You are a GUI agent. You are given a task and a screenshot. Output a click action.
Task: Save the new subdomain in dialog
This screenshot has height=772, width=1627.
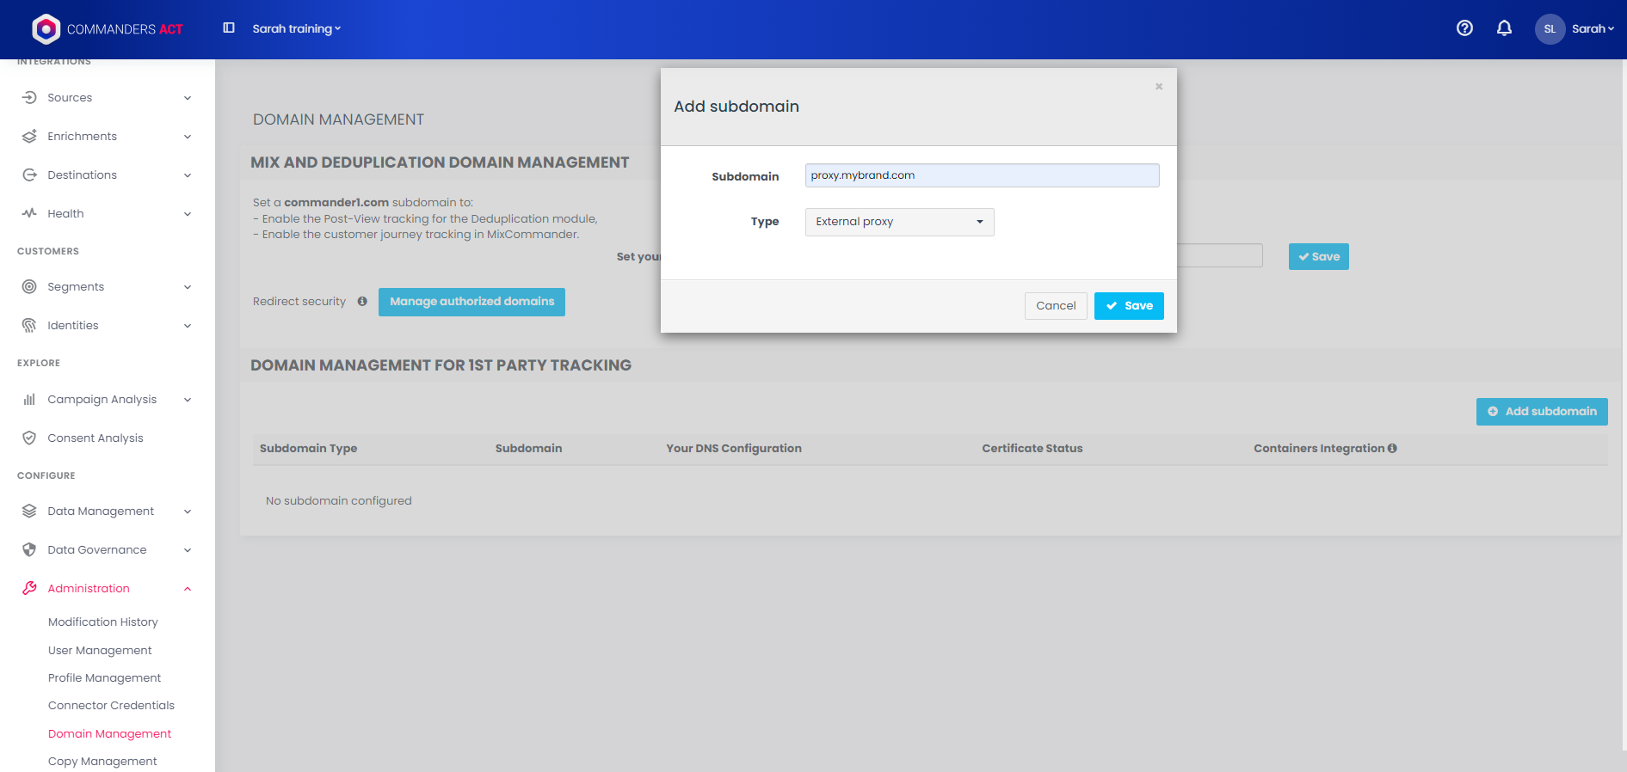click(1129, 306)
